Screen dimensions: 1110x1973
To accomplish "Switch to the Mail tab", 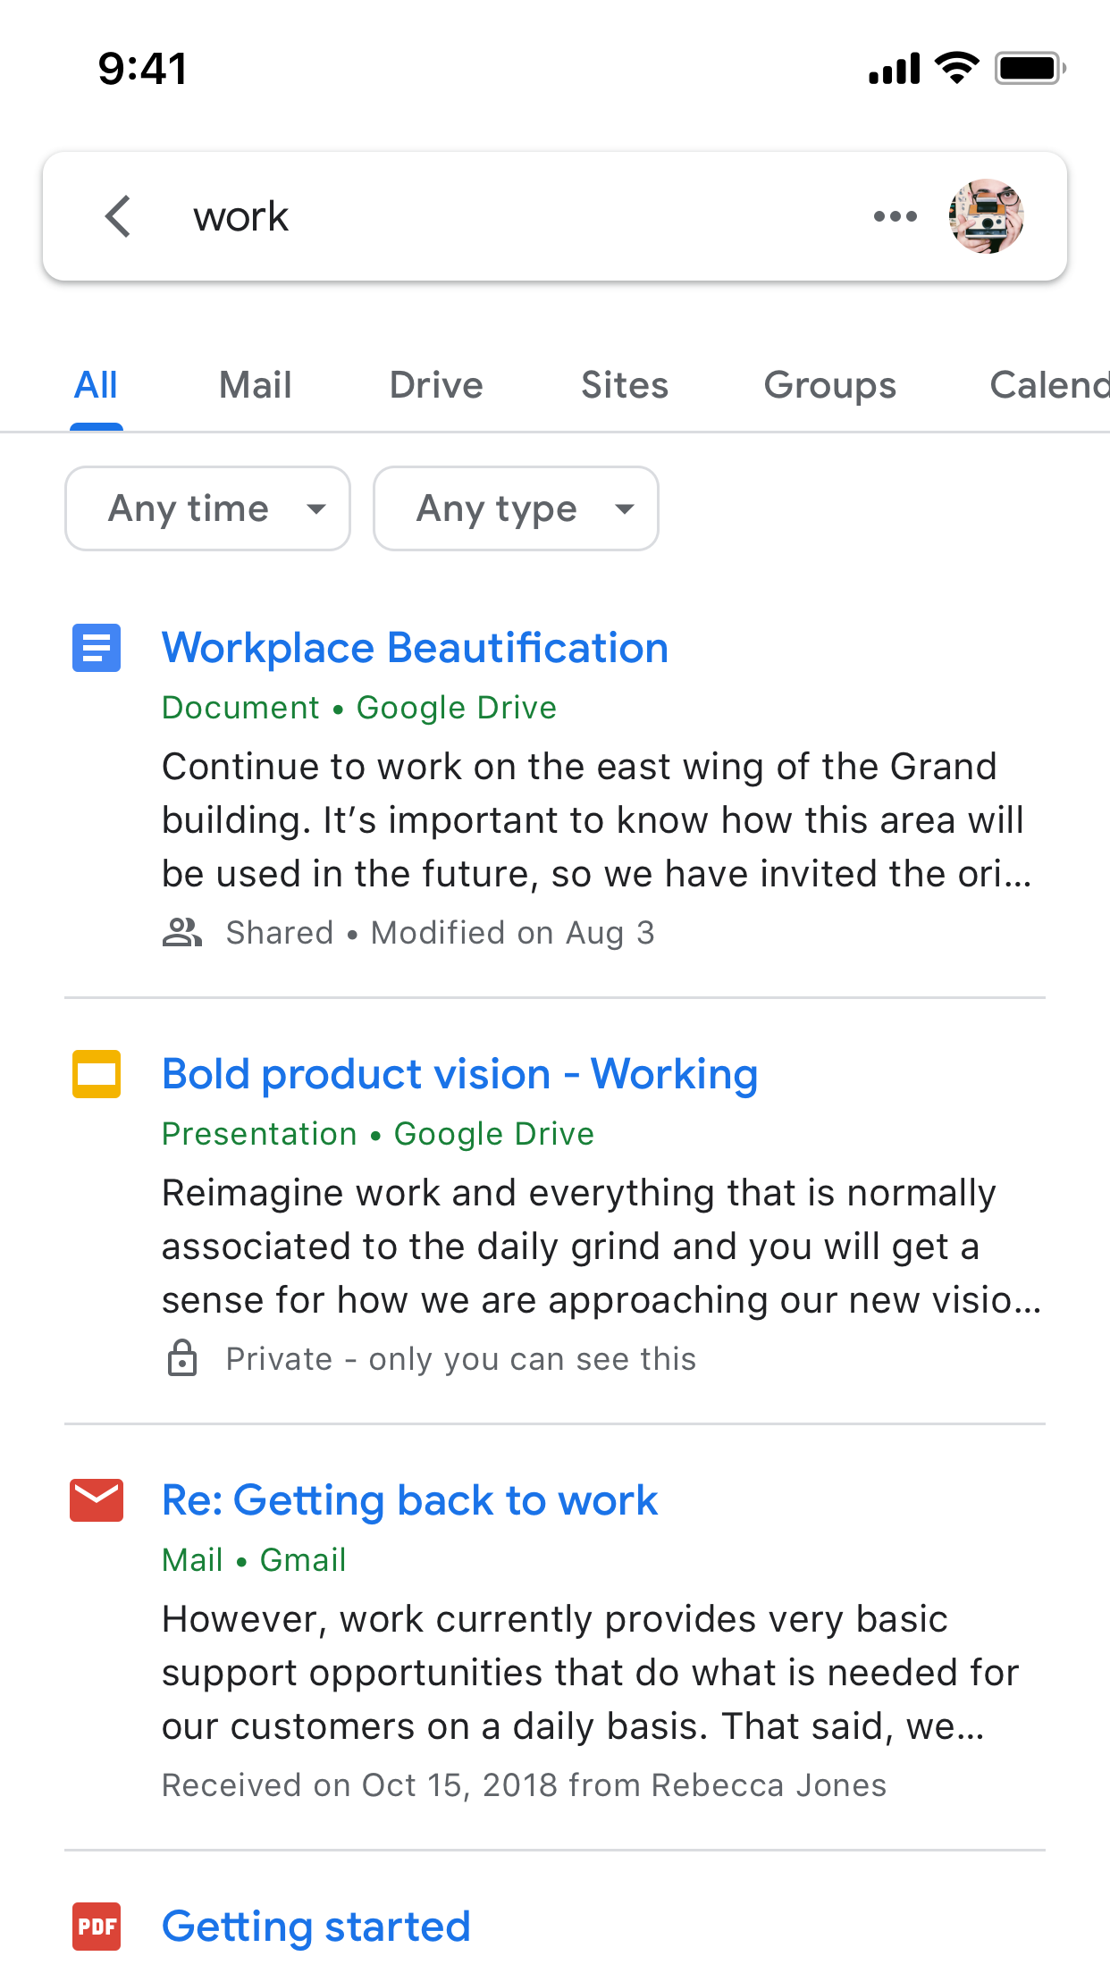I will (x=256, y=385).
